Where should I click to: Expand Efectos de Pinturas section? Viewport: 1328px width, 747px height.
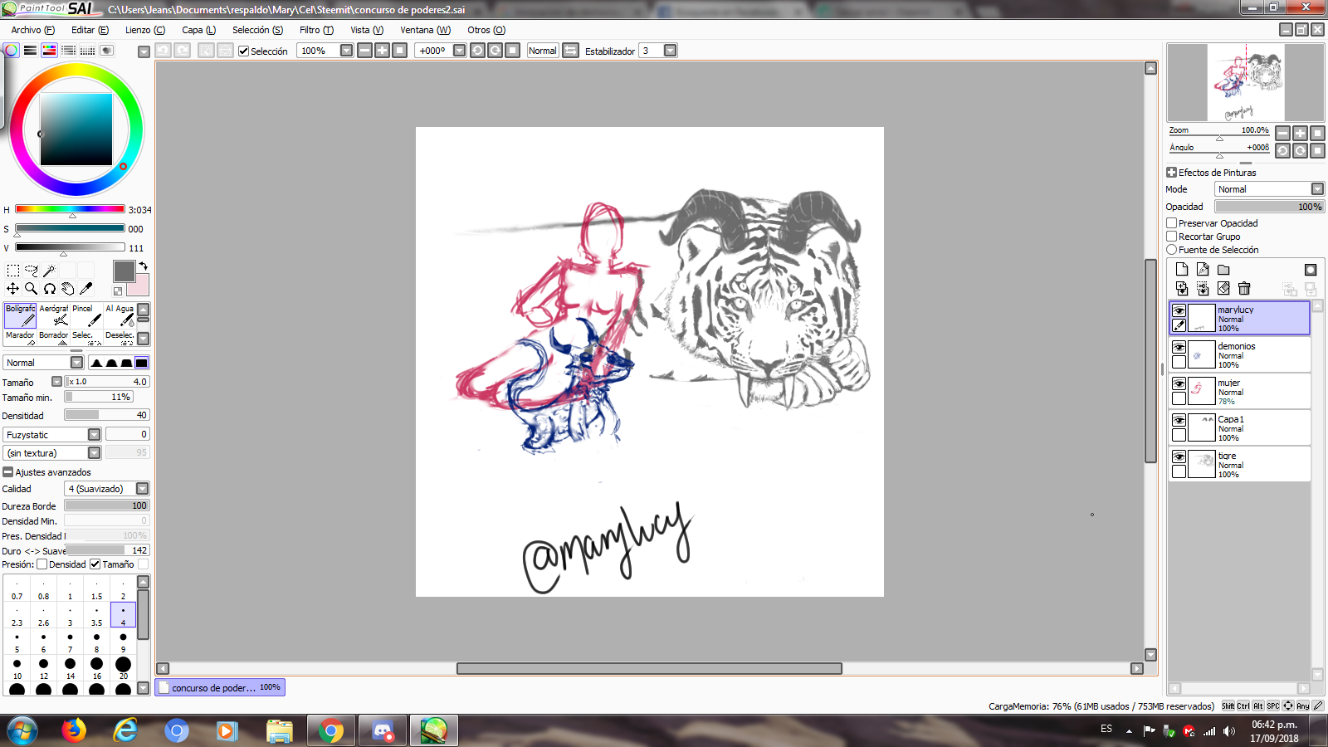1171,173
